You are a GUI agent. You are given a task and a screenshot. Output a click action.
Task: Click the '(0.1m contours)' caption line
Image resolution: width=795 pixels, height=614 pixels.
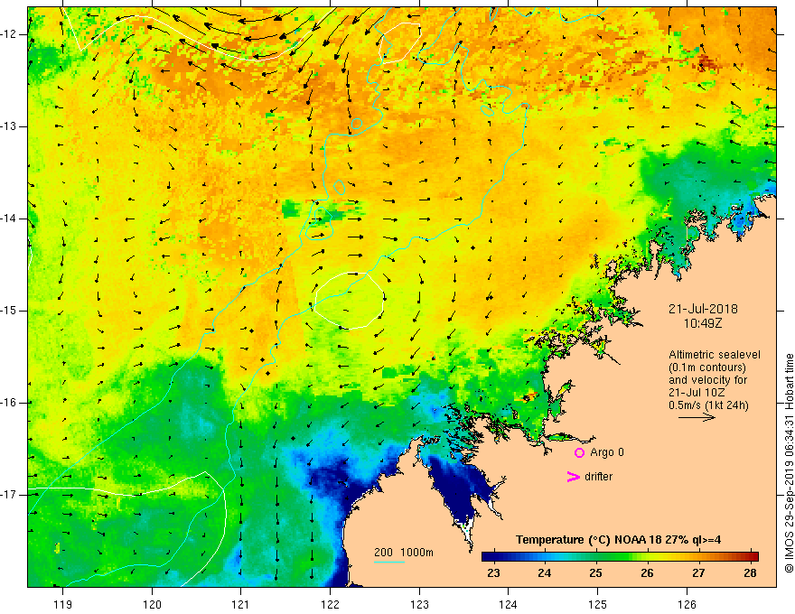706,367
